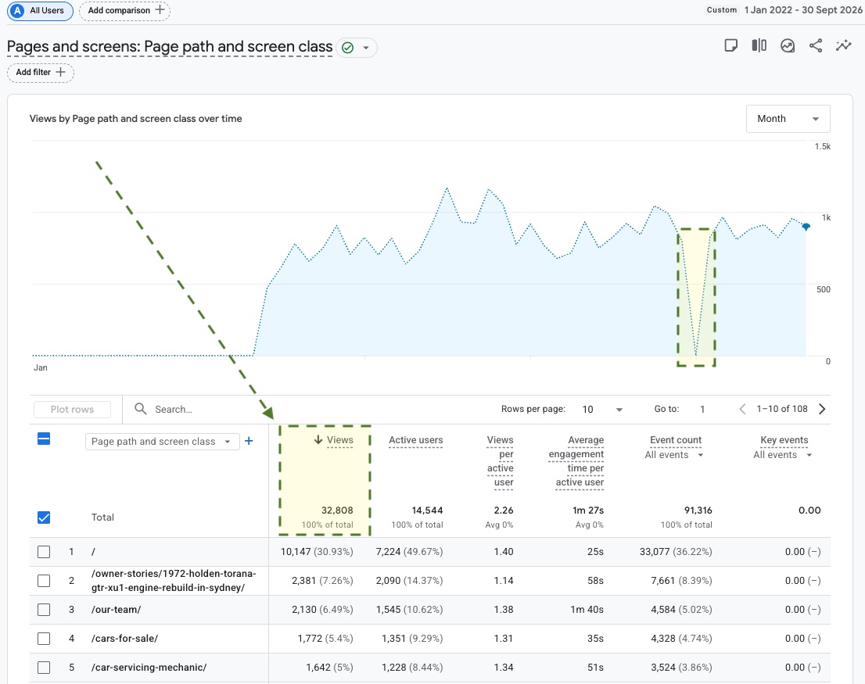
Task: Open the Month granularity dropdown
Action: (x=788, y=119)
